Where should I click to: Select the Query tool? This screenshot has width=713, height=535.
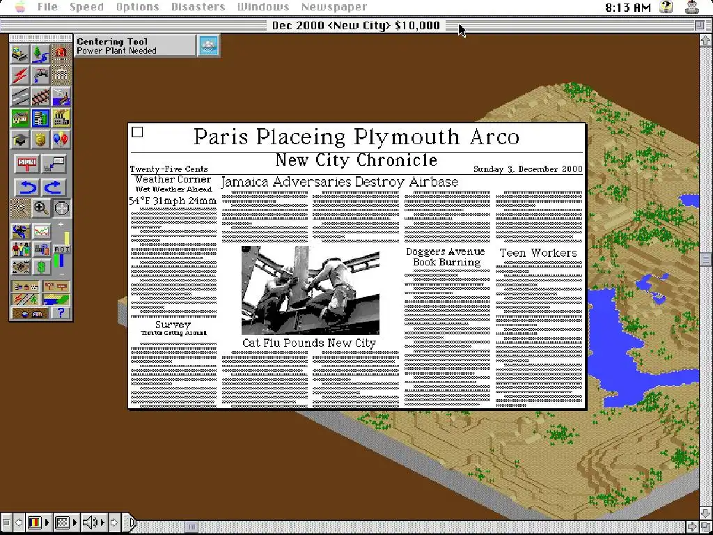point(54,164)
